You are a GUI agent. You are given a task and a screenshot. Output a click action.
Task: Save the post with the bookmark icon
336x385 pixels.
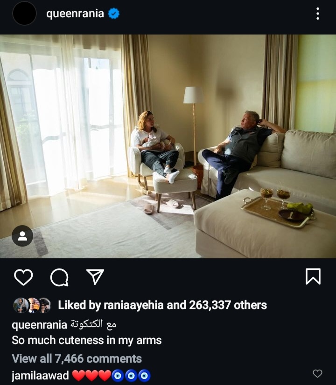tap(313, 276)
